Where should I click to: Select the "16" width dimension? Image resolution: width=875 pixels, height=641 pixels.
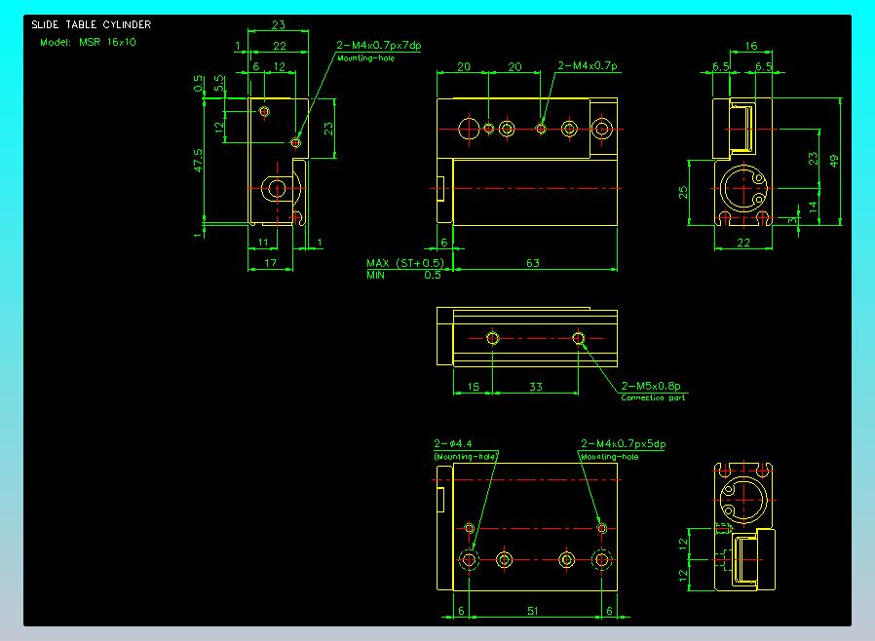pos(751,46)
